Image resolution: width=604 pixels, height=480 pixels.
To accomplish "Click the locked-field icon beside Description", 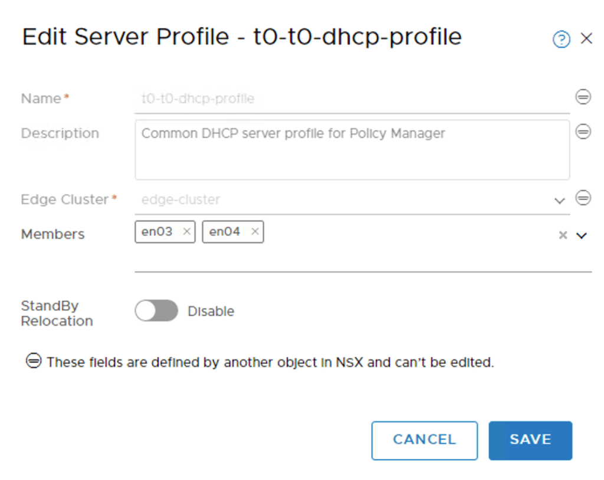I will coord(583,131).
